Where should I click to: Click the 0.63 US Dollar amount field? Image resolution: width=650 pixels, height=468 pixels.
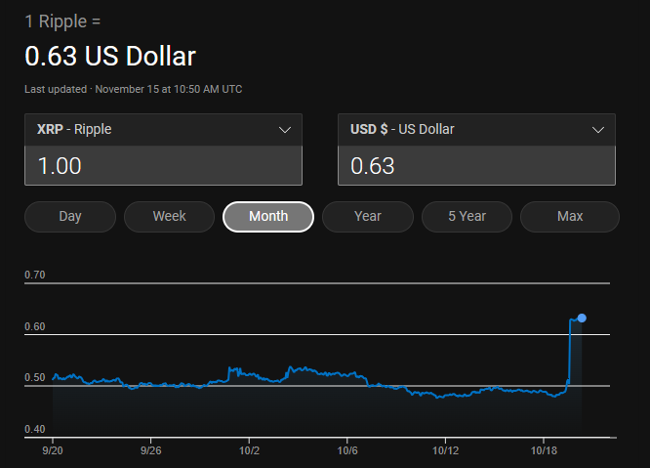coord(476,165)
